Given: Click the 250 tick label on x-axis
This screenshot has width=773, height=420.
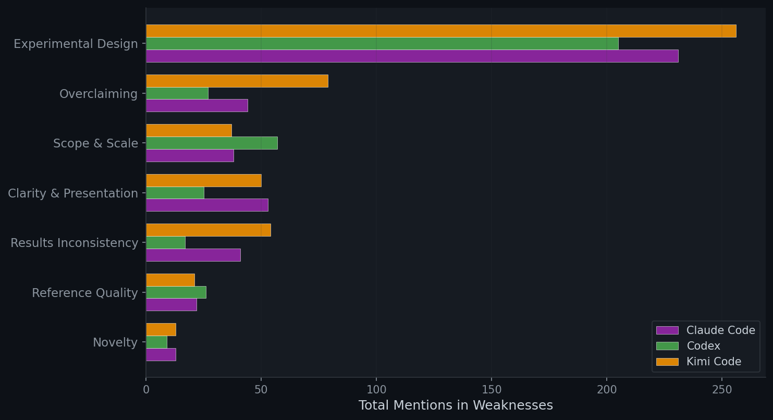Looking at the screenshot, I should [x=721, y=389].
